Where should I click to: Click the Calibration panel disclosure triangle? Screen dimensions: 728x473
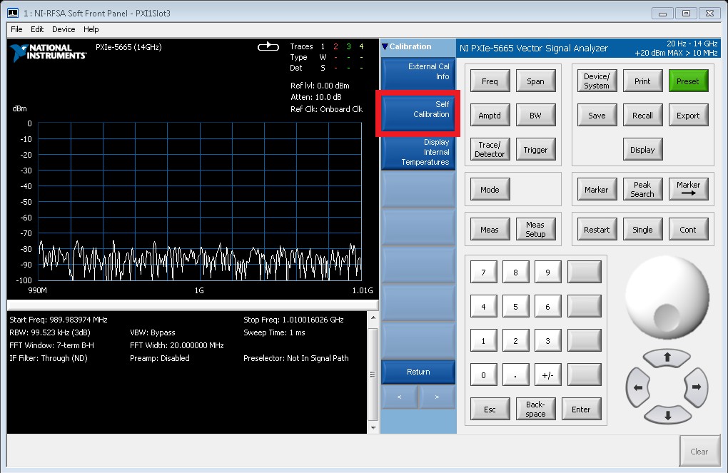(x=385, y=46)
